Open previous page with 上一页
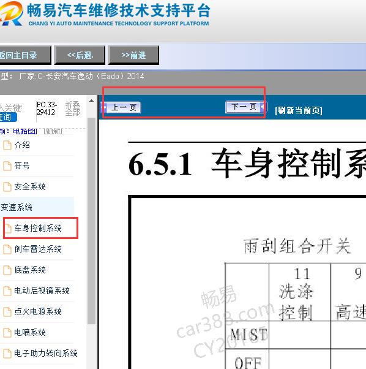The width and height of the screenshot is (366, 369). [x=121, y=107]
